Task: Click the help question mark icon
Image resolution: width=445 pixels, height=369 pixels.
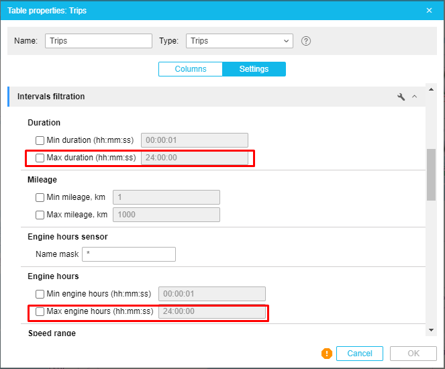Action: tap(306, 41)
